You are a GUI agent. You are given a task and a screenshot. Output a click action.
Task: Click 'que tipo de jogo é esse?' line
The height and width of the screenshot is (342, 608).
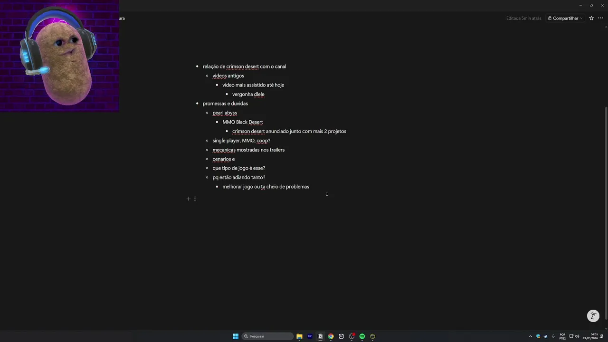[238, 168]
